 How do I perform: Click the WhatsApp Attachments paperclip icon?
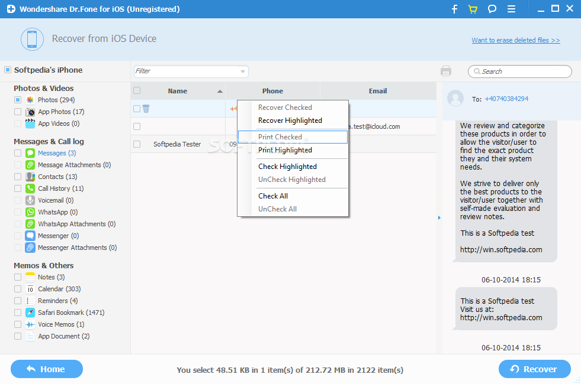(30, 224)
